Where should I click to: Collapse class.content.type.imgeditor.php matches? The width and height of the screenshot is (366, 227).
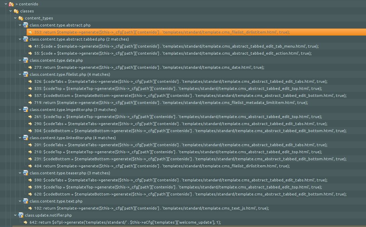20,110
